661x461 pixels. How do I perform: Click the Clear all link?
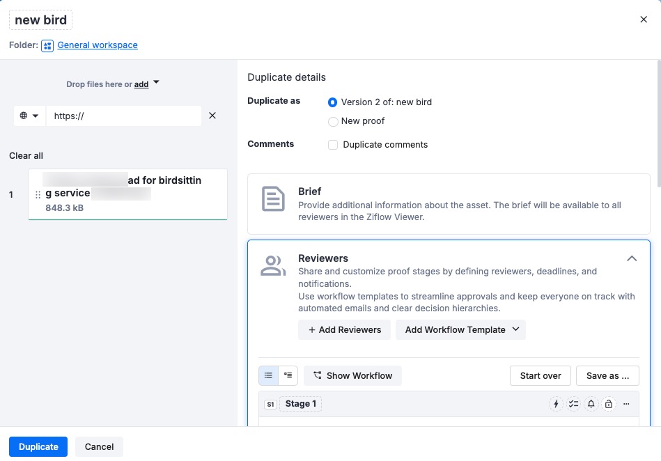coord(25,155)
